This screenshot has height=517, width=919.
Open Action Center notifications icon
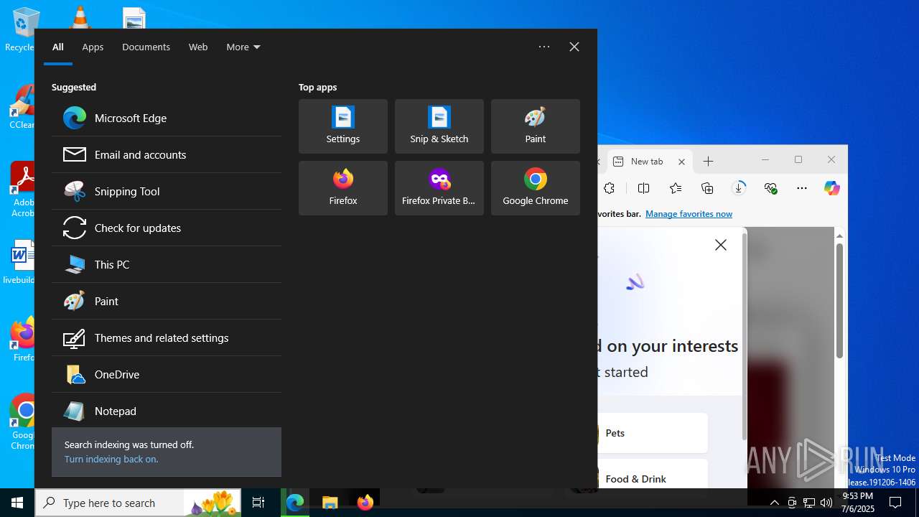(895, 503)
